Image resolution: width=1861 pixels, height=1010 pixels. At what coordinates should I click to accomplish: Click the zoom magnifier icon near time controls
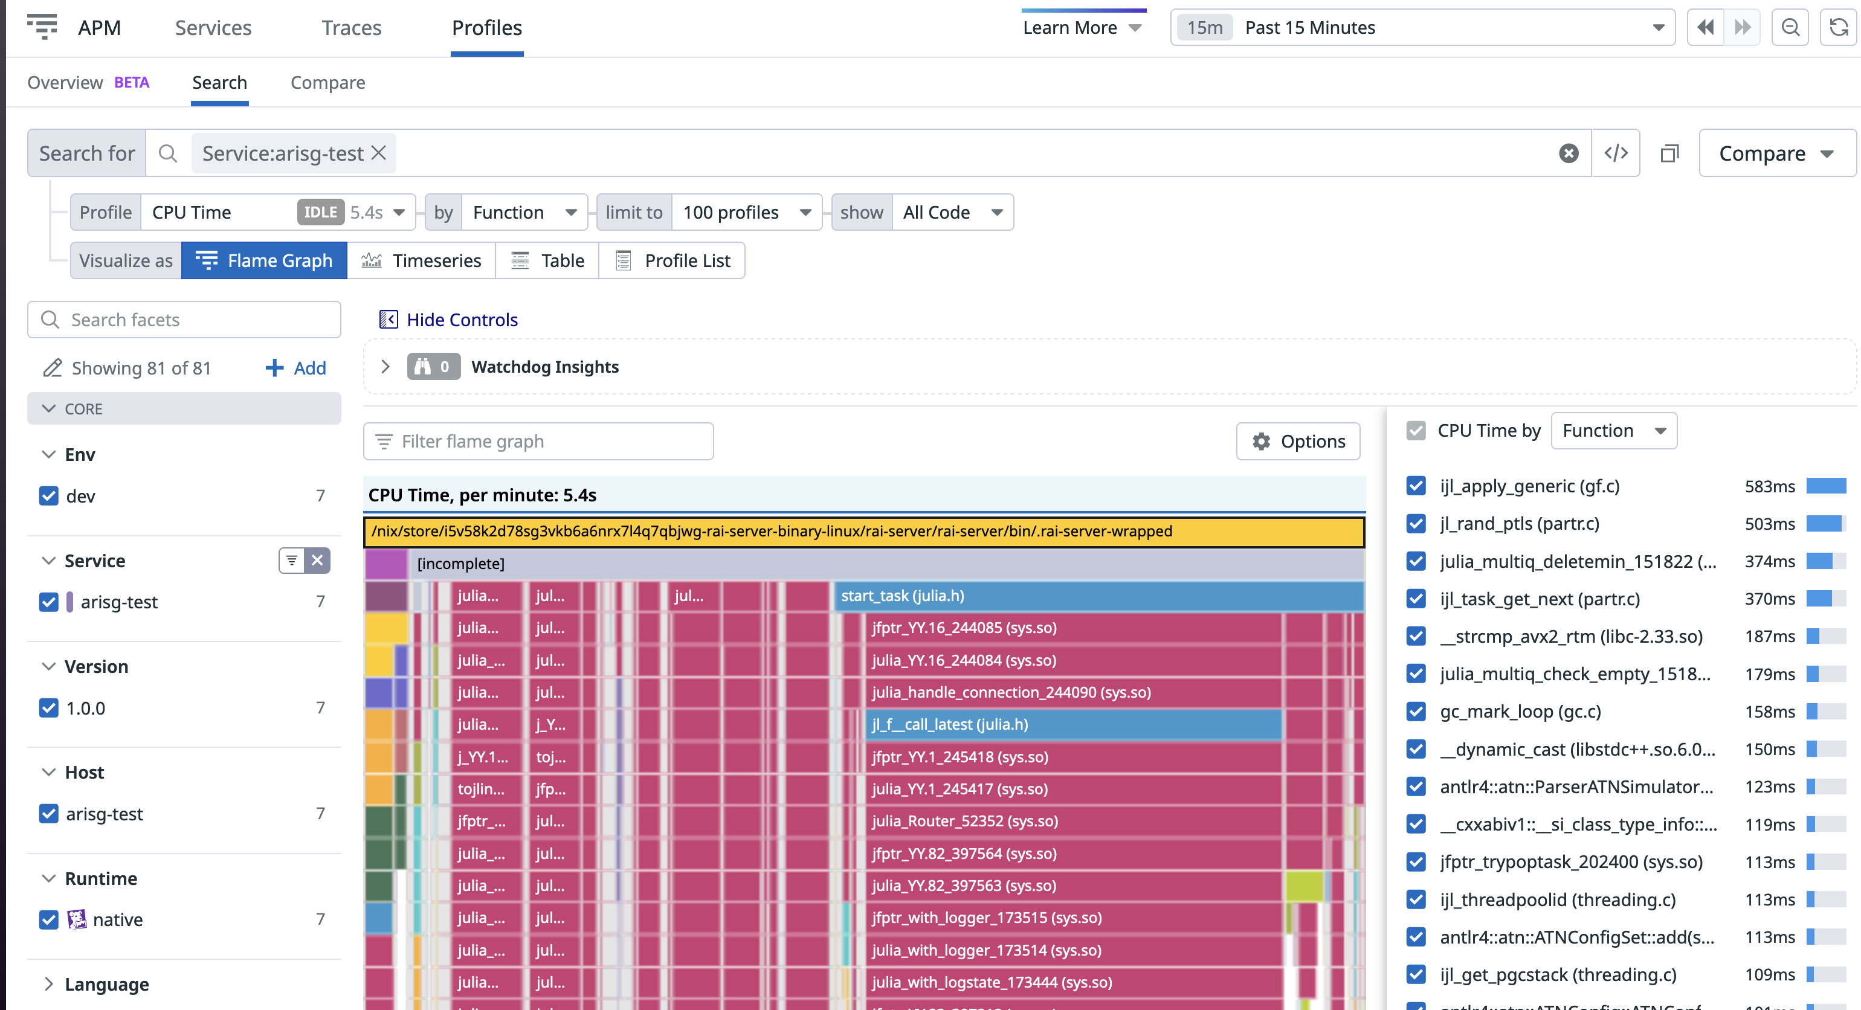point(1790,27)
